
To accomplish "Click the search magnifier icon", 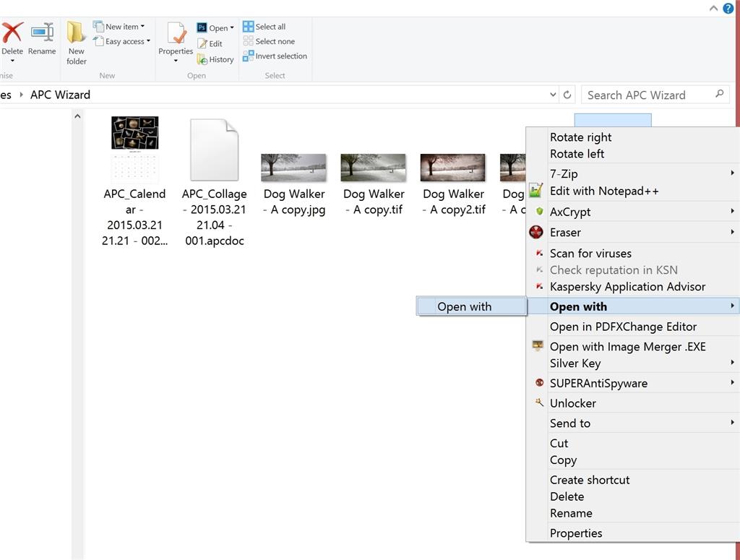I will [719, 95].
